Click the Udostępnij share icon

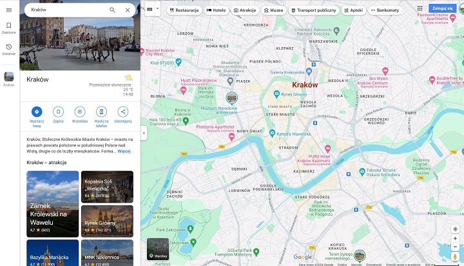pos(122,112)
